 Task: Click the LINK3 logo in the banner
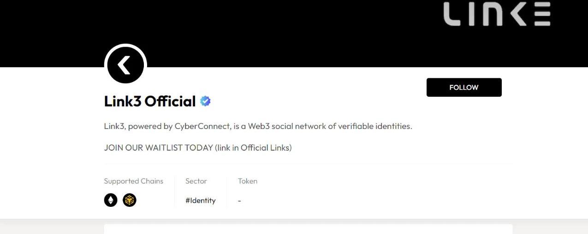click(497, 14)
